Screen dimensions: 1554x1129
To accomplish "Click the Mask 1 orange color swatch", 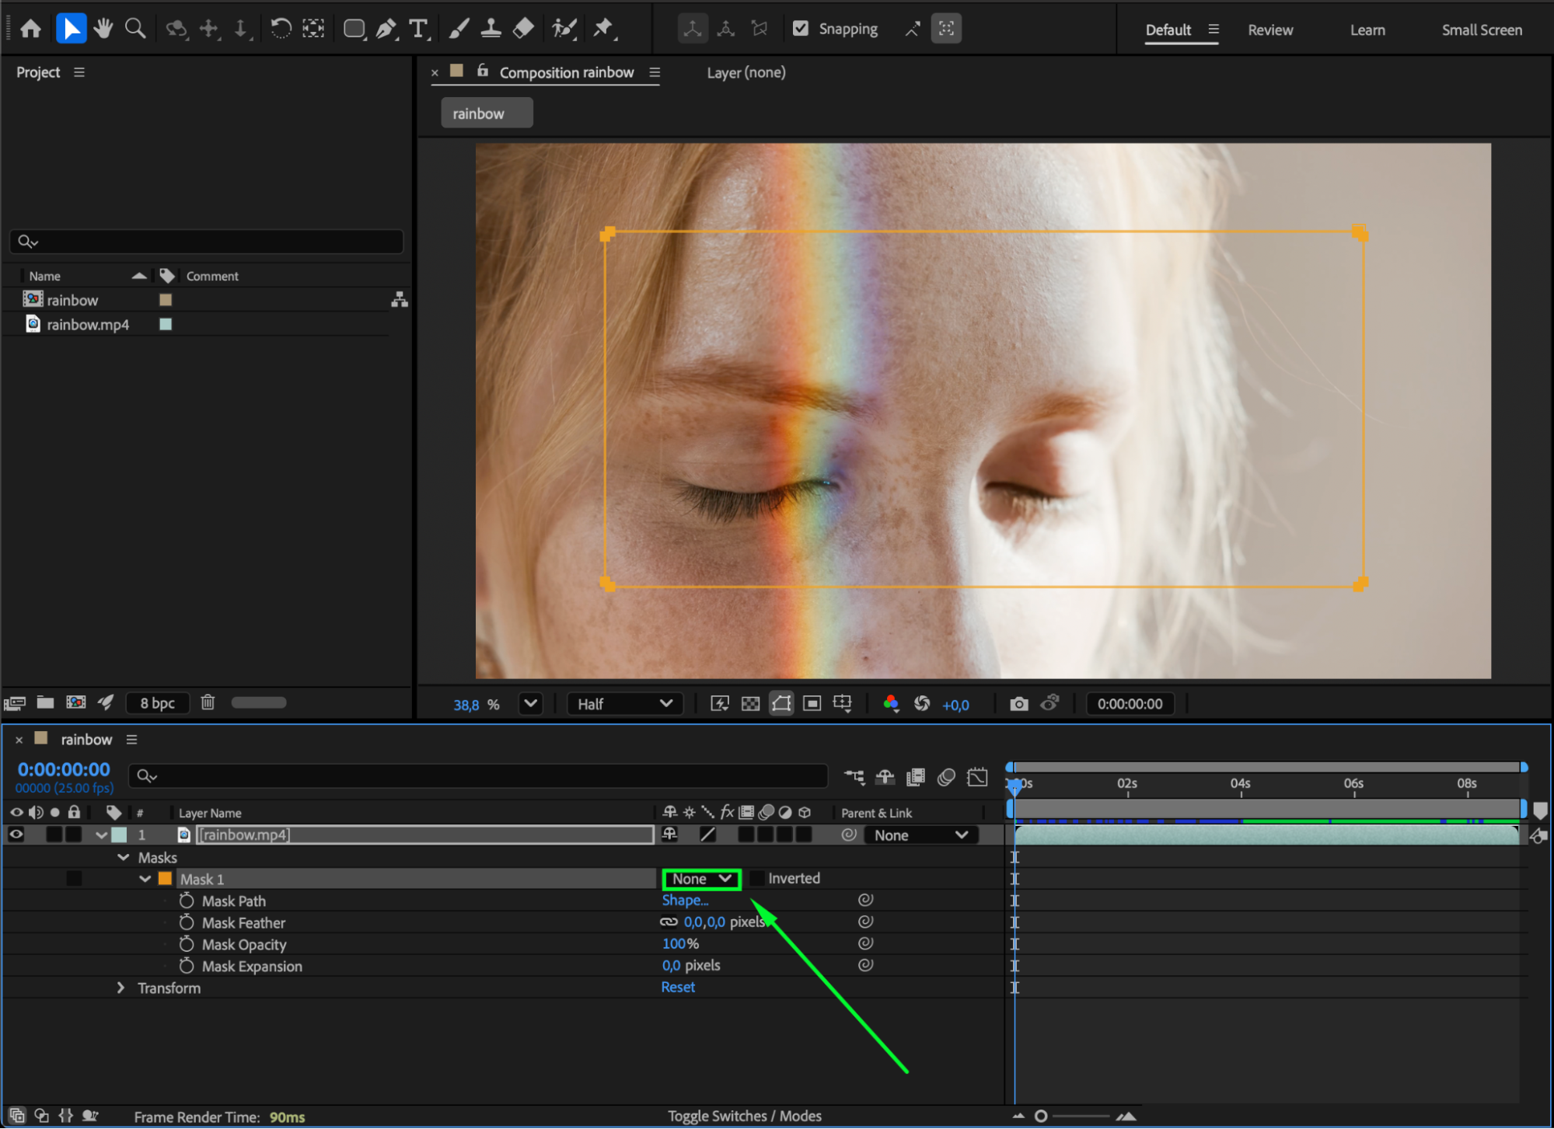I will click(165, 879).
